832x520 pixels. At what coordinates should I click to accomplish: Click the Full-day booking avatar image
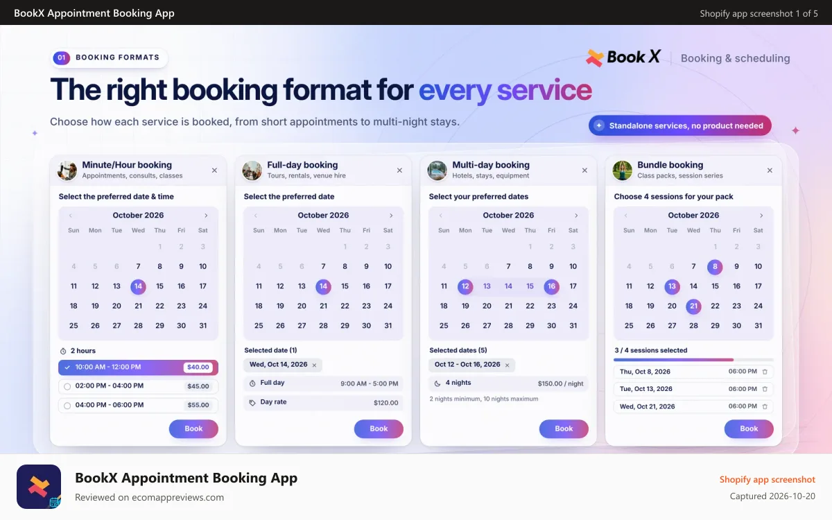[x=252, y=171]
